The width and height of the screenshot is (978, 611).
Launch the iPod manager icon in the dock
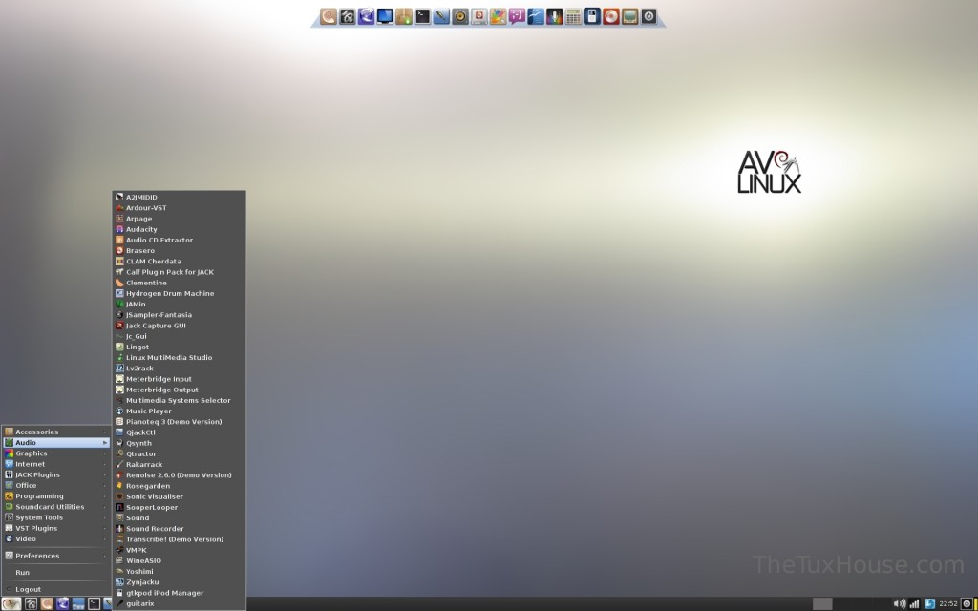[592, 17]
